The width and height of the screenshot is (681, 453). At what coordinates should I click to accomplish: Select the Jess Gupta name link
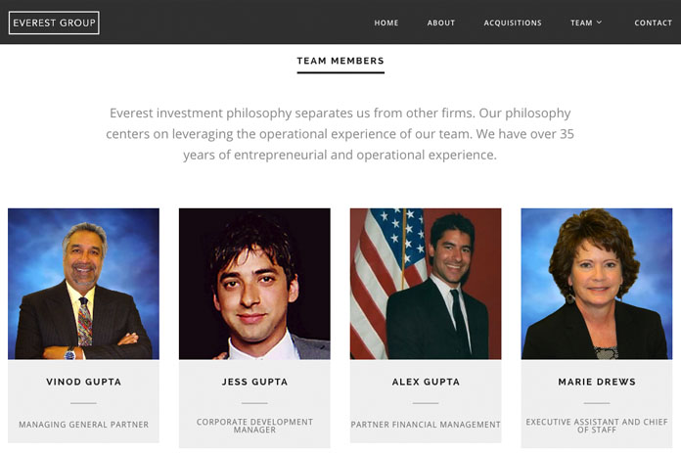click(x=254, y=382)
